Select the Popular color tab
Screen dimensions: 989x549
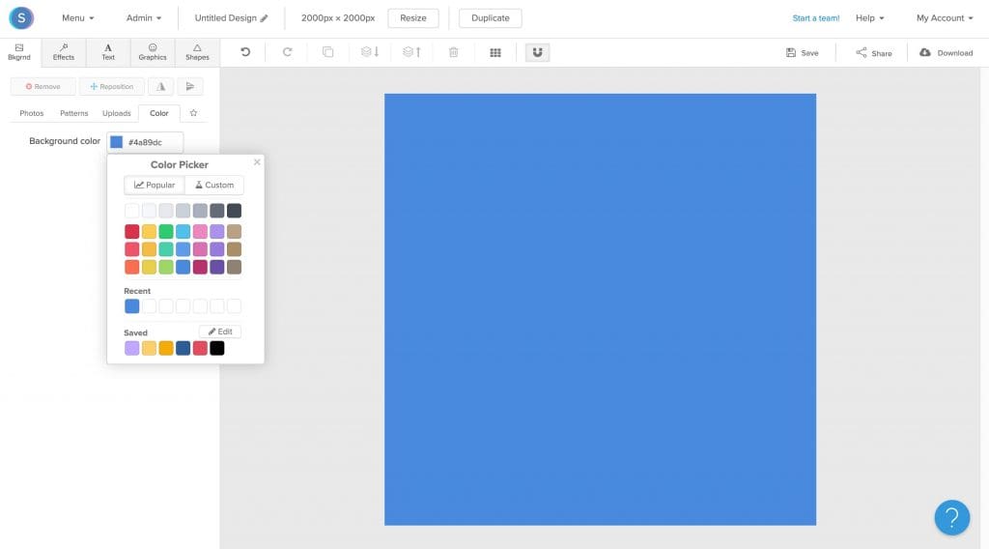pos(155,185)
